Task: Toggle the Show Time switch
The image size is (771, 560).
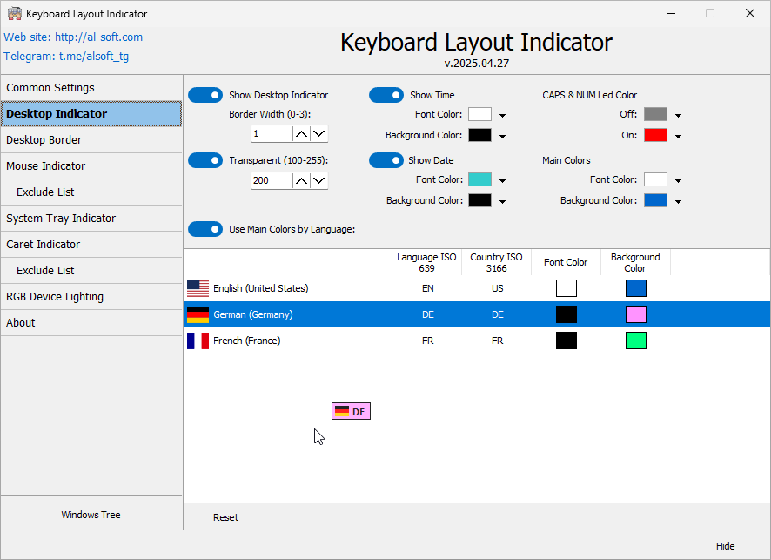Action: coord(386,95)
